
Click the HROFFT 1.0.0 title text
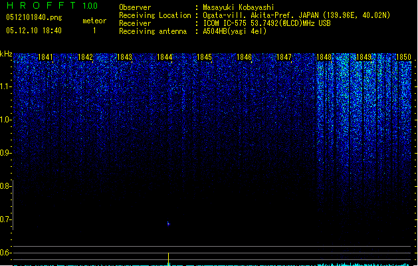pos(52,5)
